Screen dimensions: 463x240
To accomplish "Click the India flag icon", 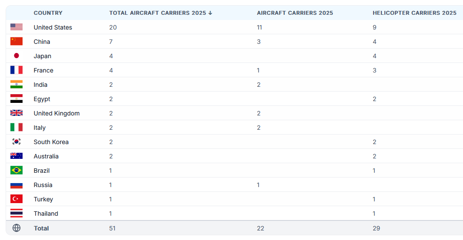I will [x=16, y=85].
